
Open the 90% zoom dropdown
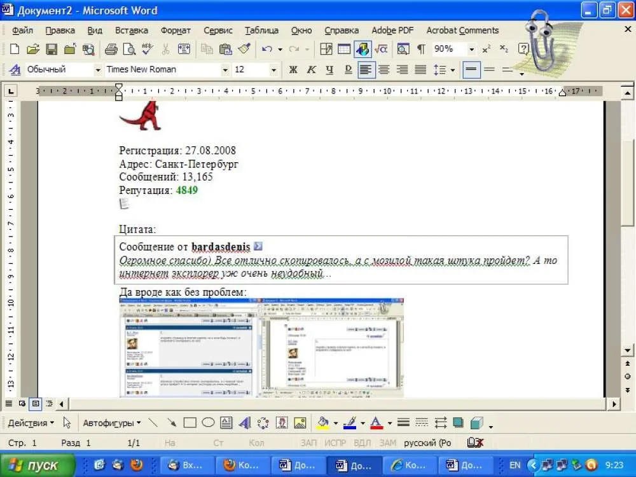[471, 49]
